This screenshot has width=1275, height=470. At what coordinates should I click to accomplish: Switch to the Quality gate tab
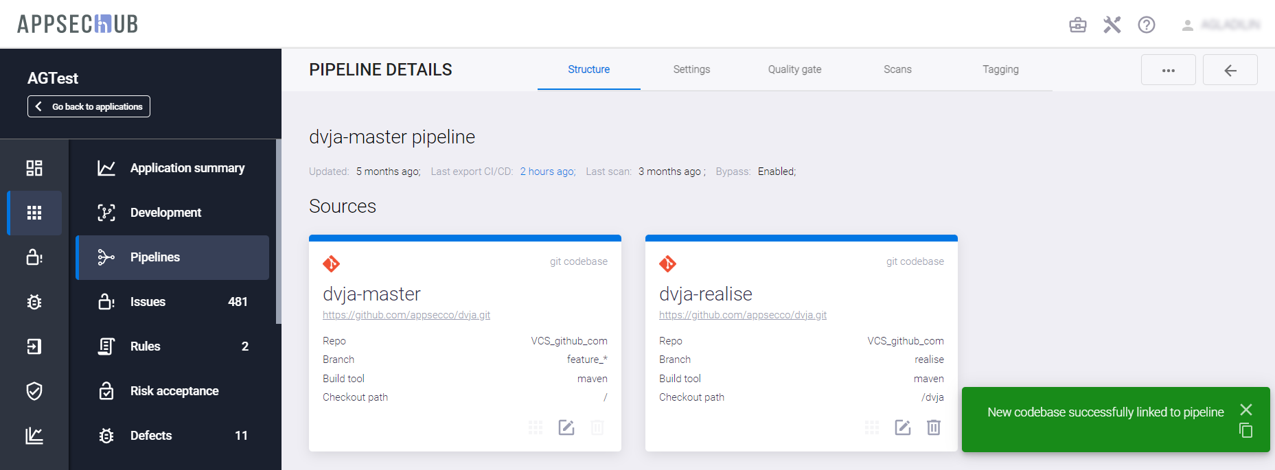(x=794, y=69)
